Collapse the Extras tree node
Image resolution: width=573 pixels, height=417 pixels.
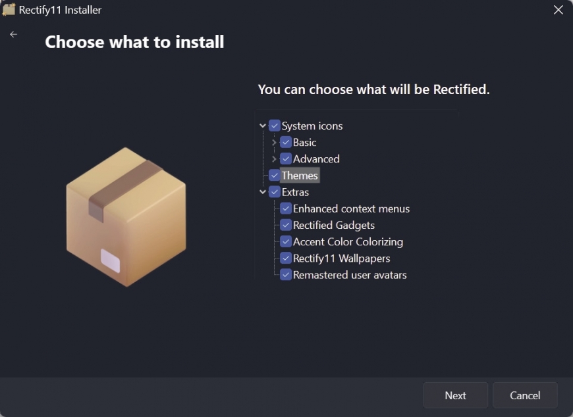[263, 192]
